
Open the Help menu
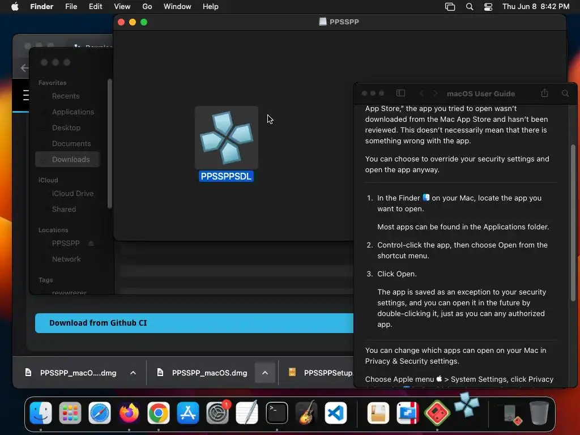point(211,7)
